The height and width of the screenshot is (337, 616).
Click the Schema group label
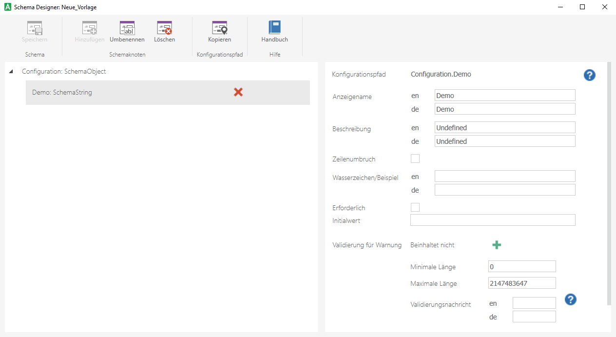(34, 54)
